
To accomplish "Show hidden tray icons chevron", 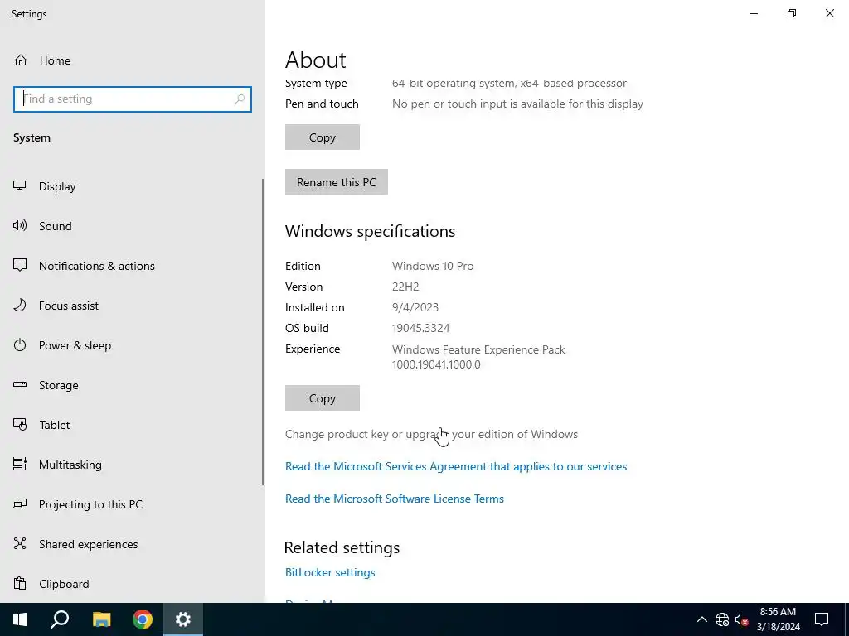I will pyautogui.click(x=701, y=619).
